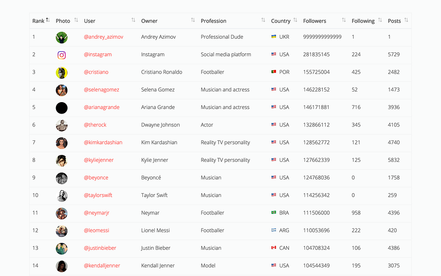This screenshot has height=276, width=441.
Task: Click the sort arrows beside Photo header
Action: tap(76, 20)
